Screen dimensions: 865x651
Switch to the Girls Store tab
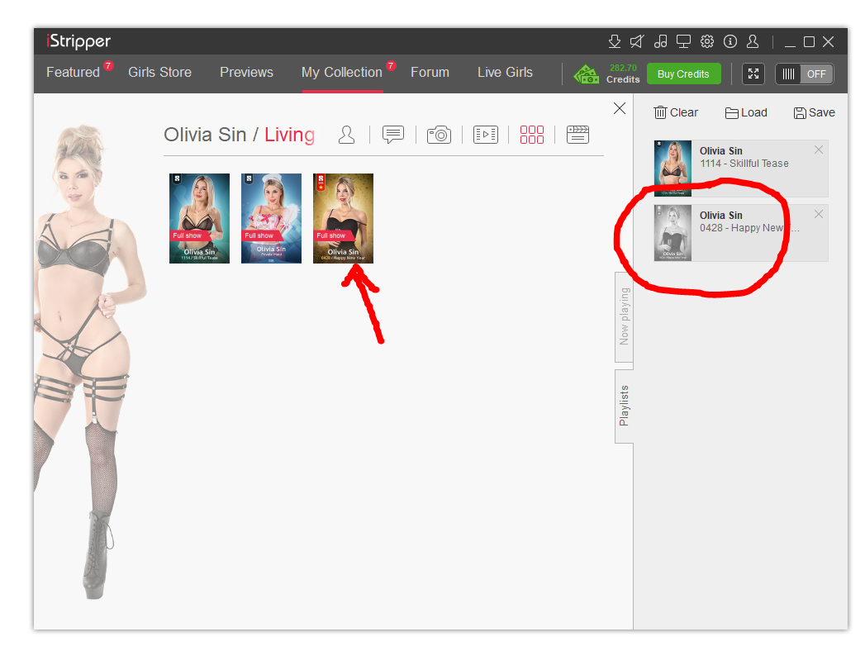click(x=159, y=73)
